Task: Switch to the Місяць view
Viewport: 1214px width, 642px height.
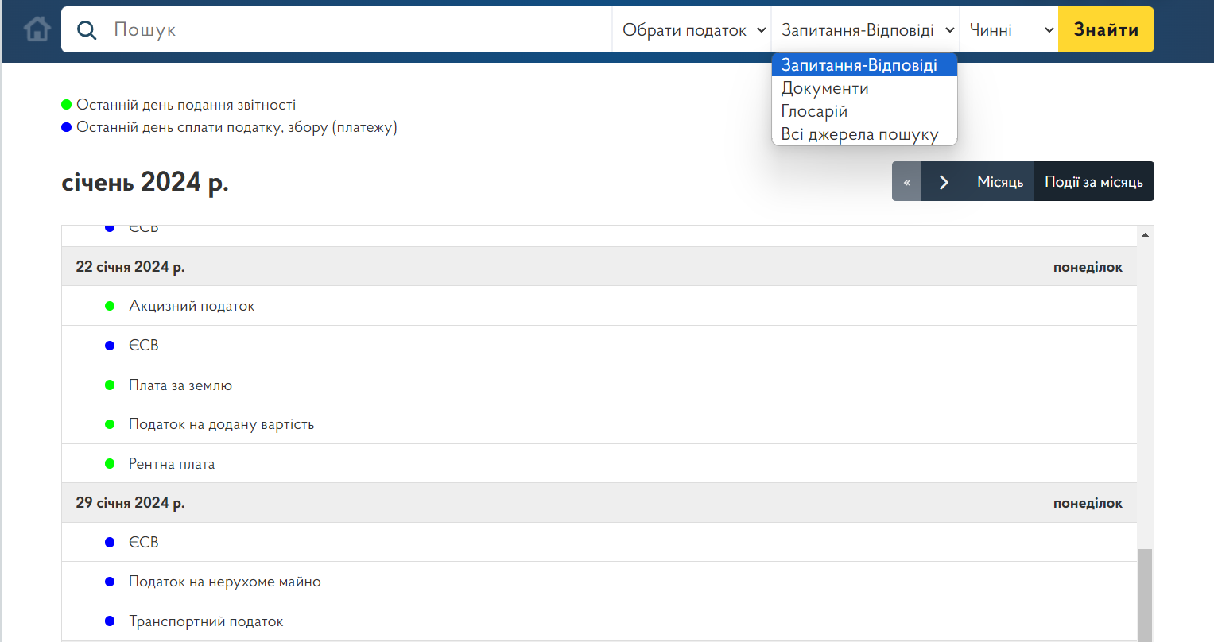Action: point(999,182)
